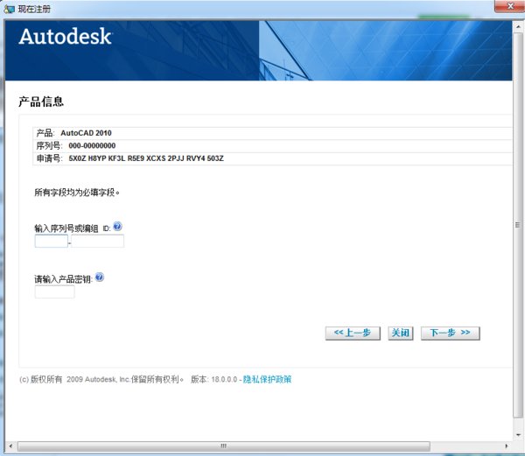
Task: Click horizontal scrollbar right arrow
Action: (x=507, y=446)
